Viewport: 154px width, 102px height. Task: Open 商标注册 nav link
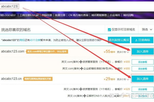47,15
